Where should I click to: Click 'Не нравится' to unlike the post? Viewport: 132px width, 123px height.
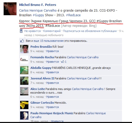(x=33, y=31)
